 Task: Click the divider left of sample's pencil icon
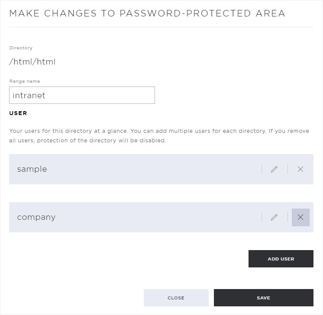(x=262, y=169)
